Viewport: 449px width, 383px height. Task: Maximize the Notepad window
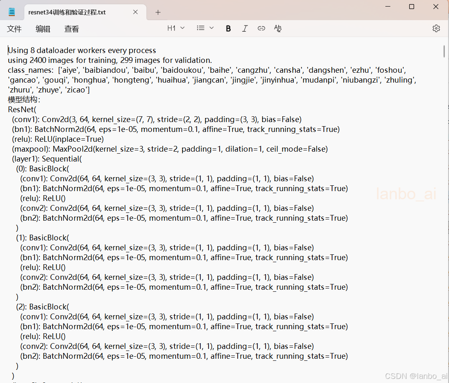pos(412,6)
